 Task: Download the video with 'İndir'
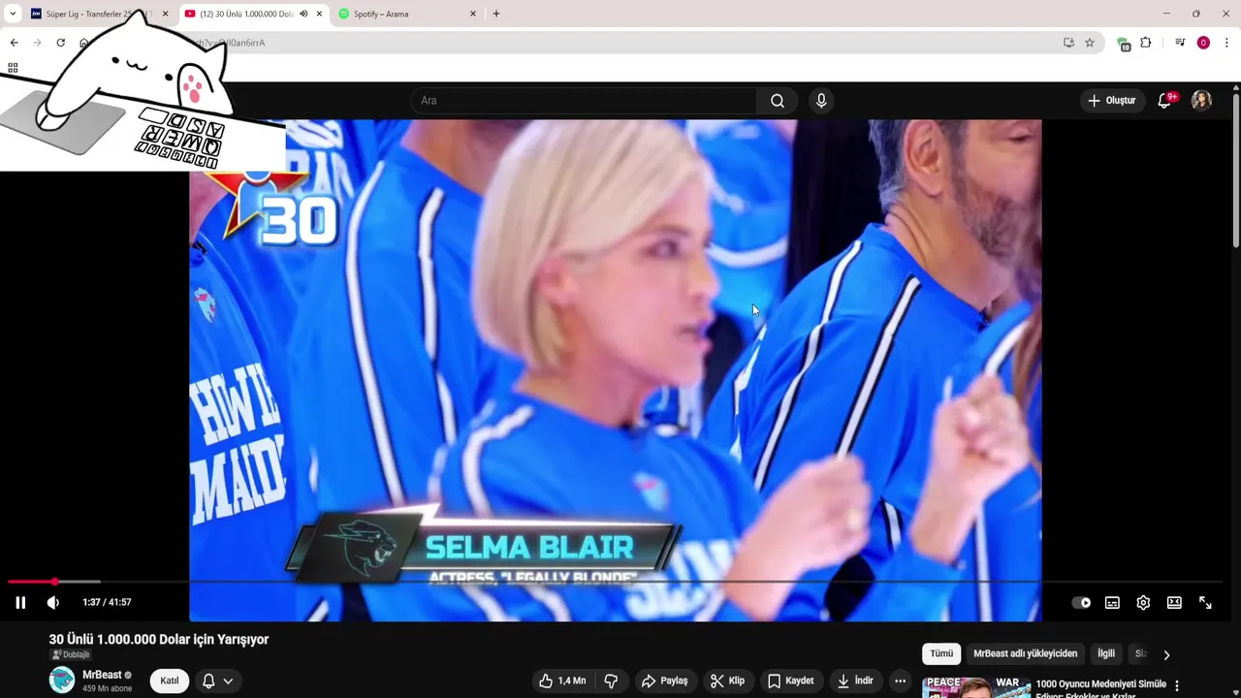pos(855,681)
